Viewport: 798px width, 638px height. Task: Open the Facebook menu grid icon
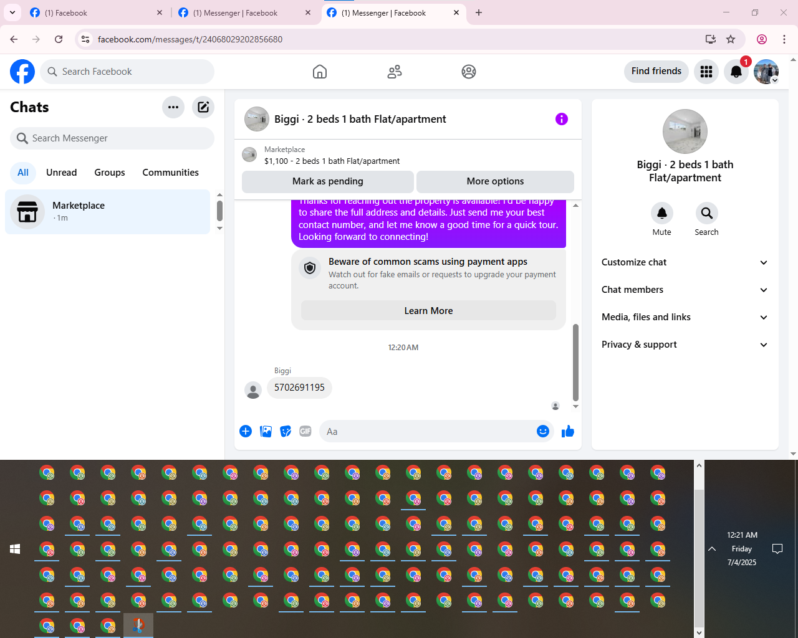click(706, 72)
